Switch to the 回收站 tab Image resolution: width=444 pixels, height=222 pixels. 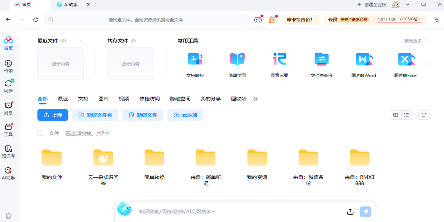[x=239, y=99]
